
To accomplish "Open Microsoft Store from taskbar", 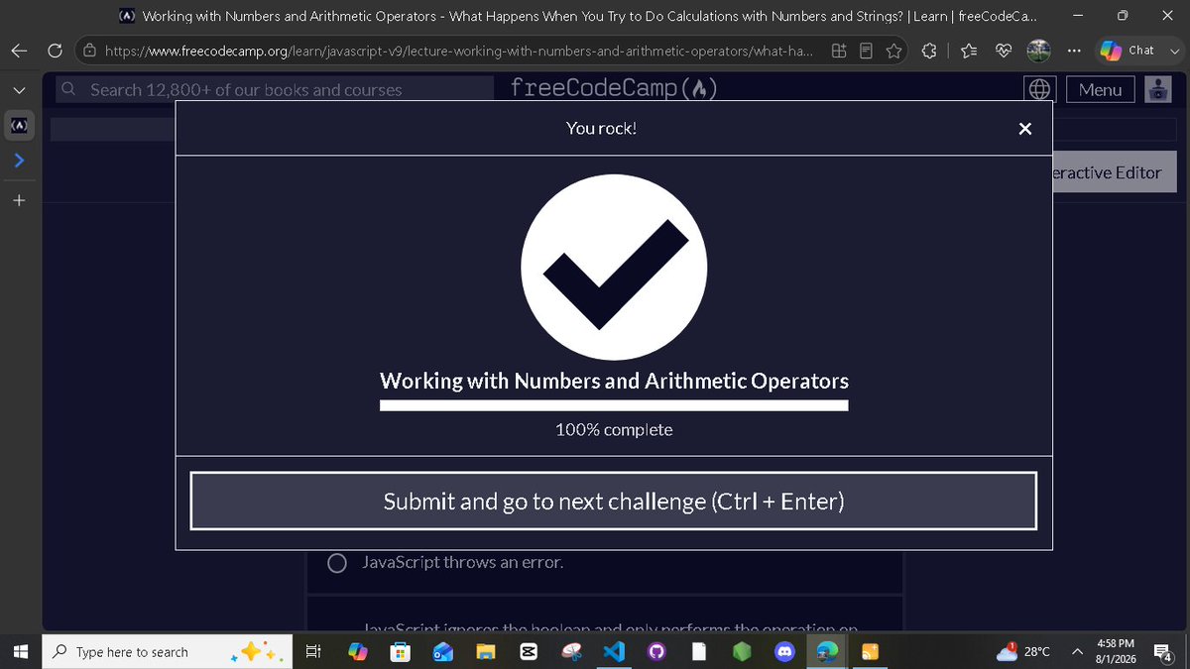I will tap(400, 651).
